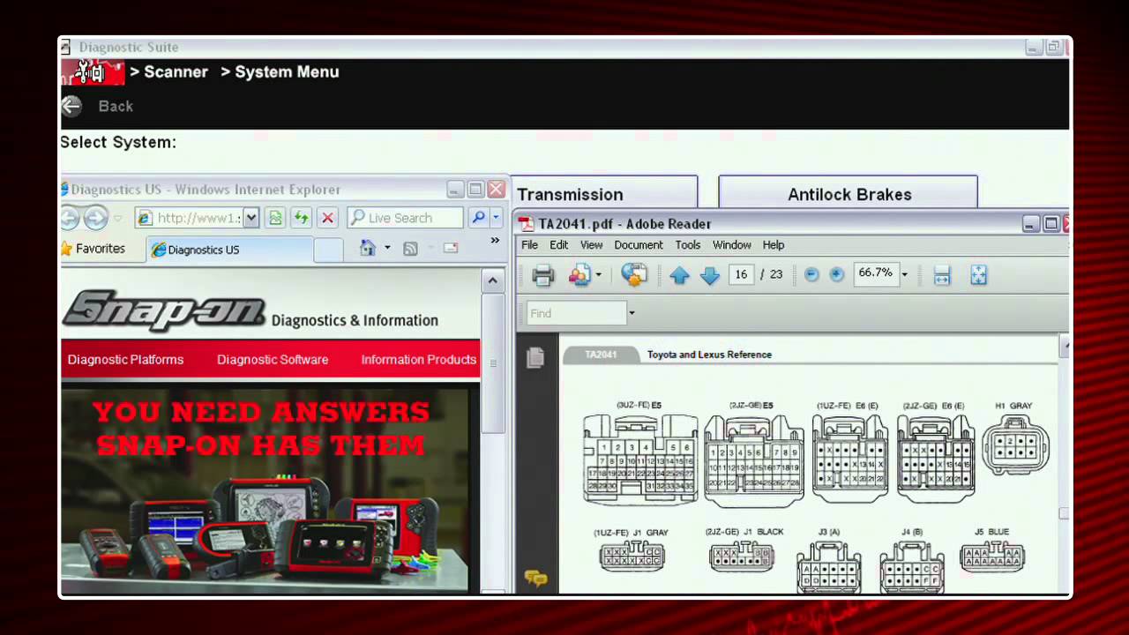This screenshot has height=635, width=1129.
Task: Open the zoom percentage dropdown in Adobe Reader
Action: 904,274
